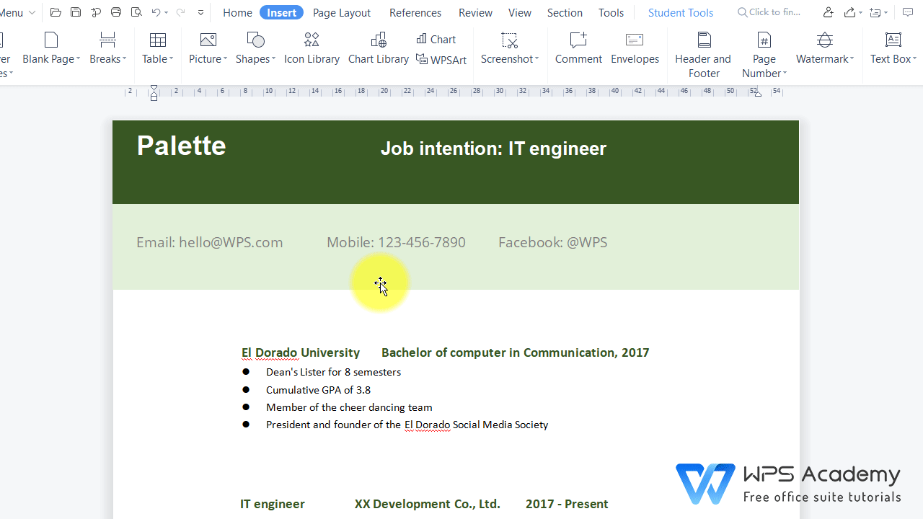Switch to the View tab
This screenshot has height=519, width=923.
pos(520,12)
